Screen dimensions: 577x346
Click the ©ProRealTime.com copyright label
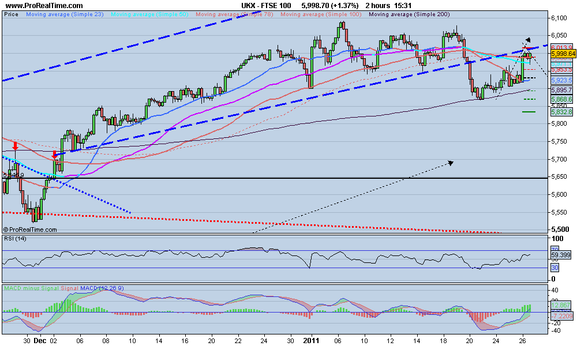(30, 230)
